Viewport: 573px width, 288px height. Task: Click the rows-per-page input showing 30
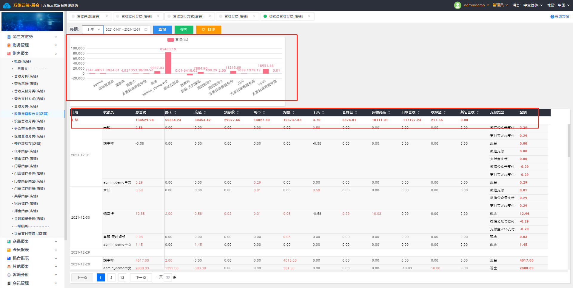[168, 277]
